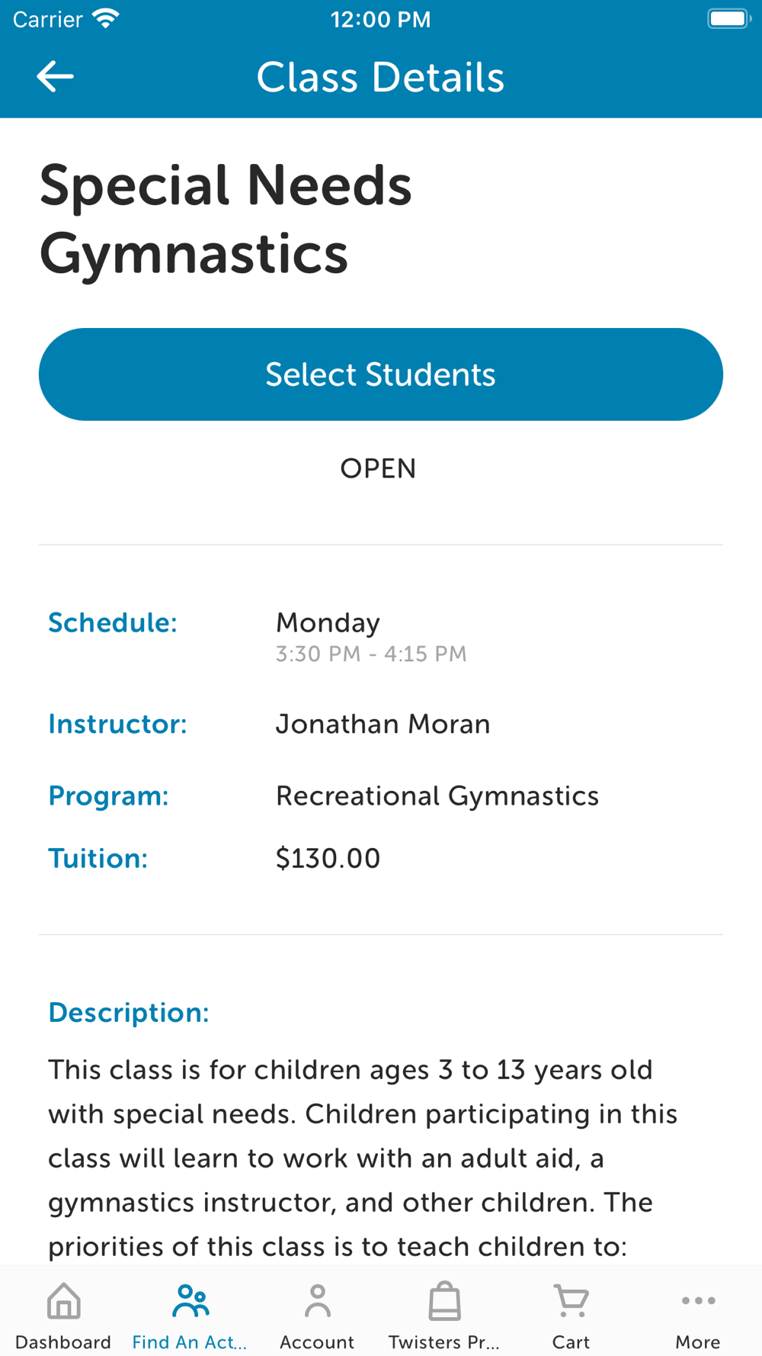
Task: Select the Find An Activity people icon
Action: point(190,1301)
